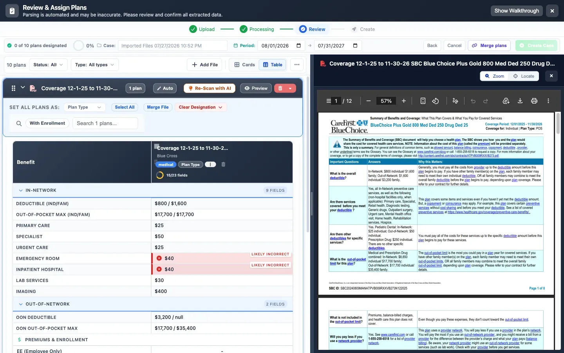This screenshot has height=353, width=564.
Task: Click Add File
Action: (x=205, y=65)
